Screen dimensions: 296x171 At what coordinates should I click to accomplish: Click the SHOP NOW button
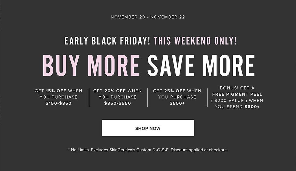tap(148, 128)
